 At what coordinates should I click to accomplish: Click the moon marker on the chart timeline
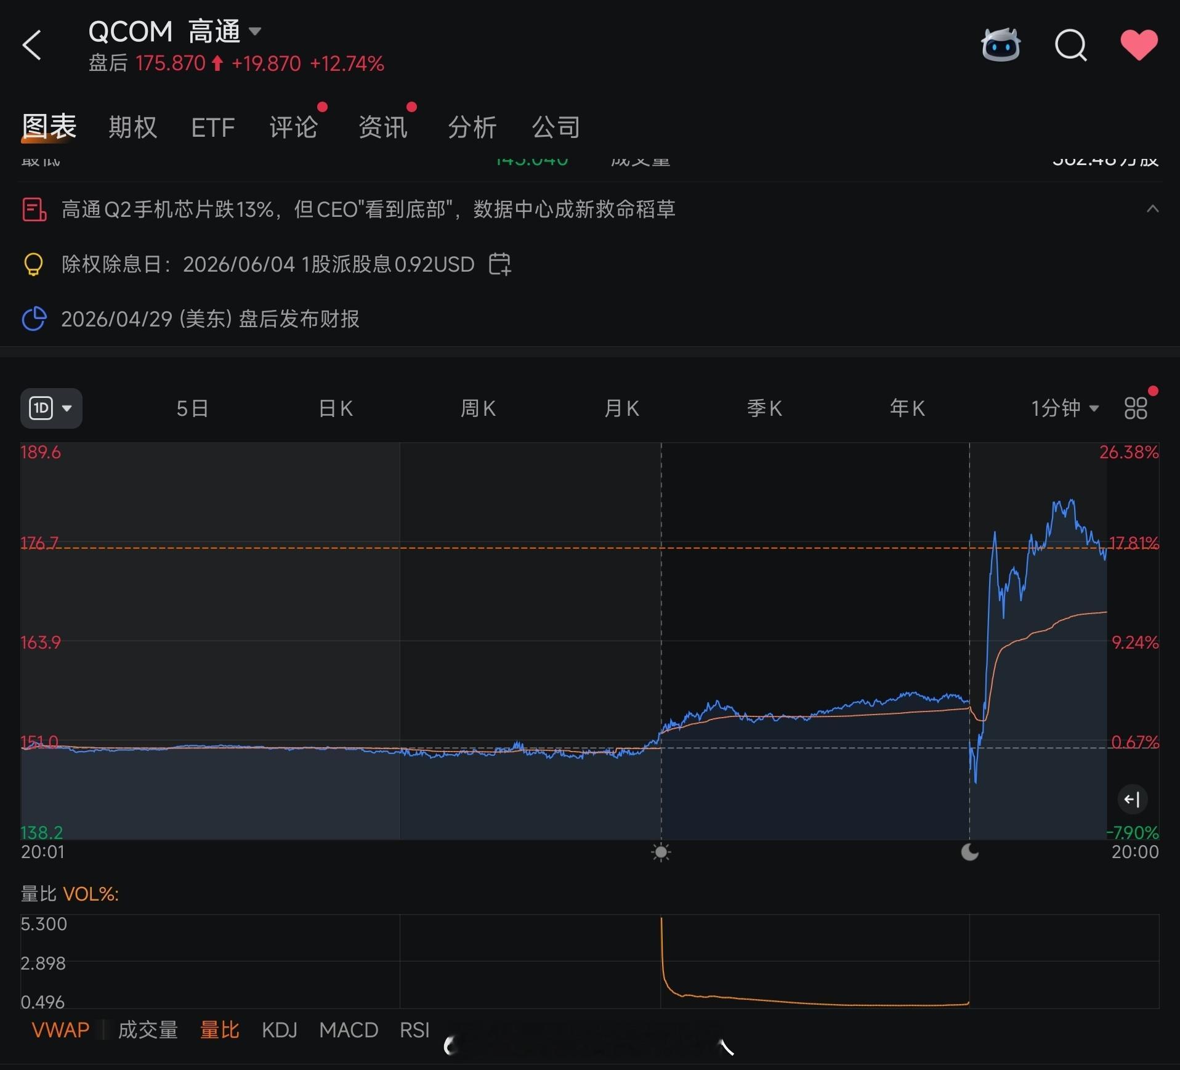pyautogui.click(x=969, y=853)
